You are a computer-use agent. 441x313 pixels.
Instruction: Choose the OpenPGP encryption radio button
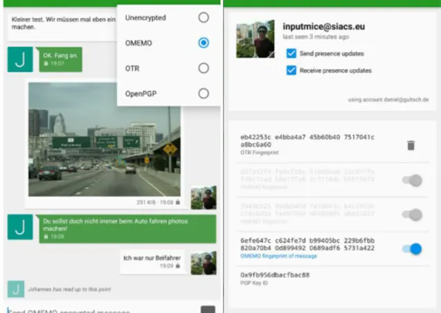[x=203, y=93]
